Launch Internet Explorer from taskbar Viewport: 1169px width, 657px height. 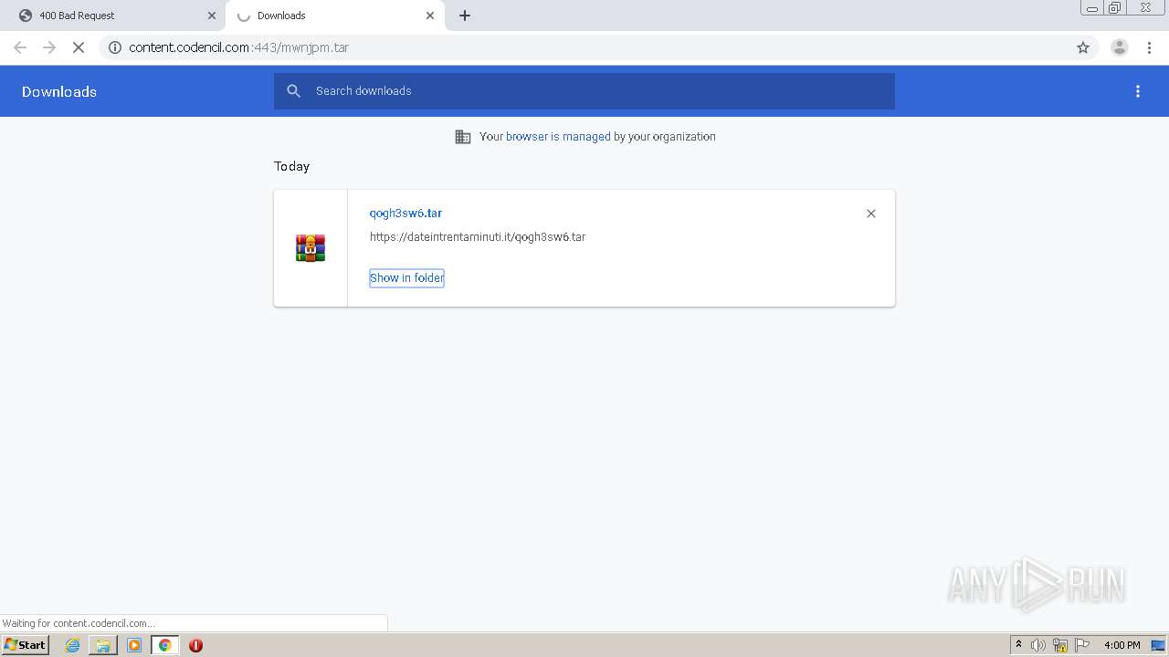tap(72, 645)
